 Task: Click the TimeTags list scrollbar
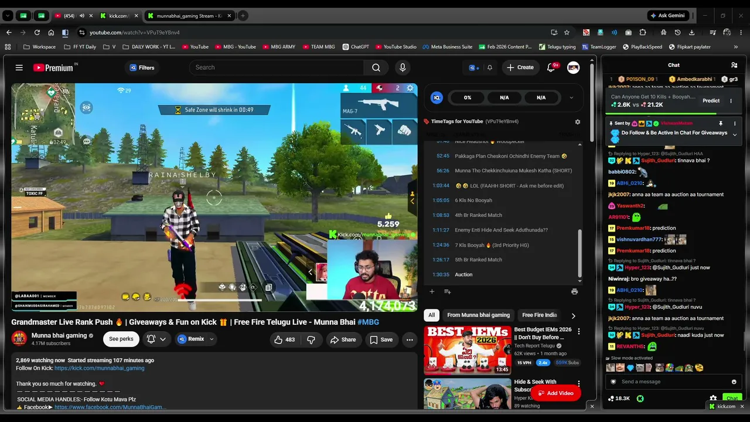pos(580,253)
